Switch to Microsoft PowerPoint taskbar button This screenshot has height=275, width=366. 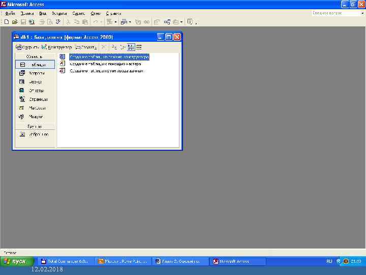123,261
